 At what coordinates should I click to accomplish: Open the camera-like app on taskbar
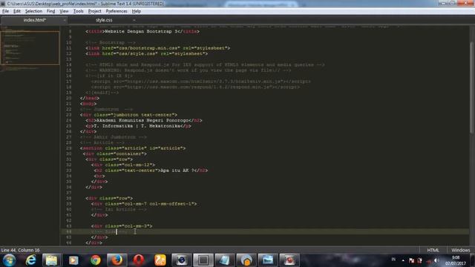coord(181,260)
